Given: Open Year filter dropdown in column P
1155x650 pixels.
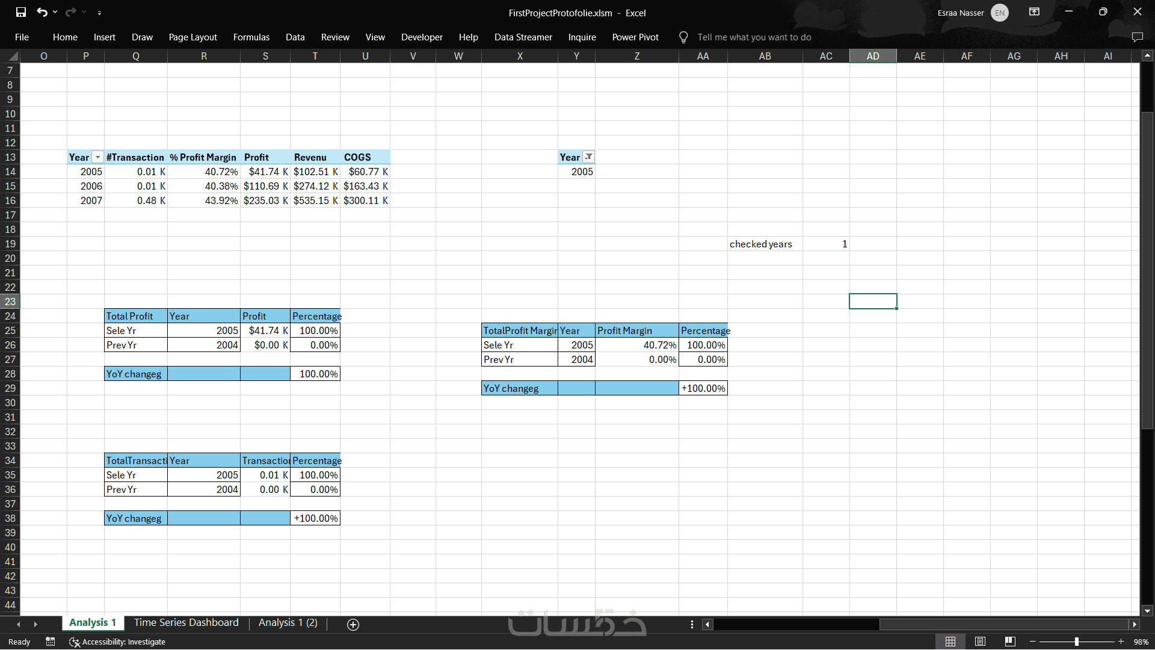Looking at the screenshot, I should point(97,157).
